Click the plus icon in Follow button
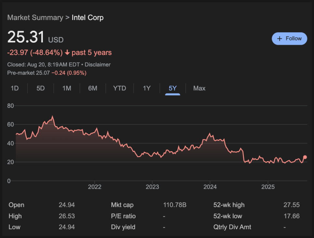Screen dimensions: 314x238 (x=280, y=39)
